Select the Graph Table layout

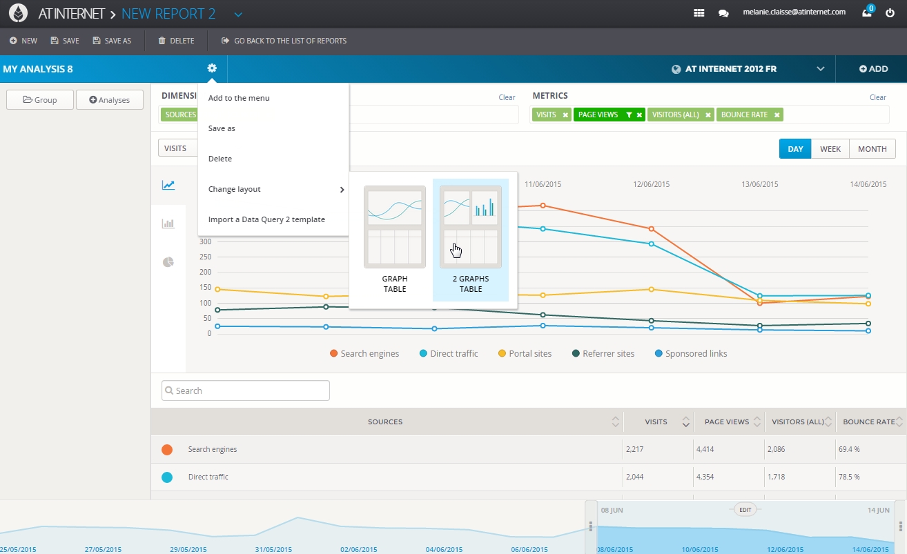(x=395, y=240)
